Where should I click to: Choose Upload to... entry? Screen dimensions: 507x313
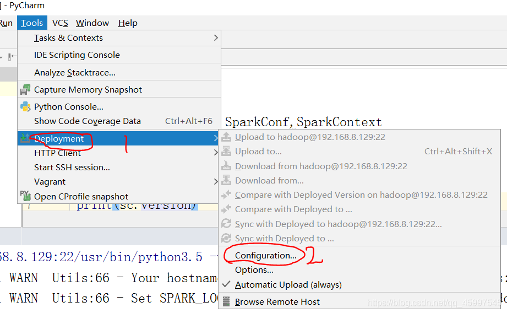[359, 152]
